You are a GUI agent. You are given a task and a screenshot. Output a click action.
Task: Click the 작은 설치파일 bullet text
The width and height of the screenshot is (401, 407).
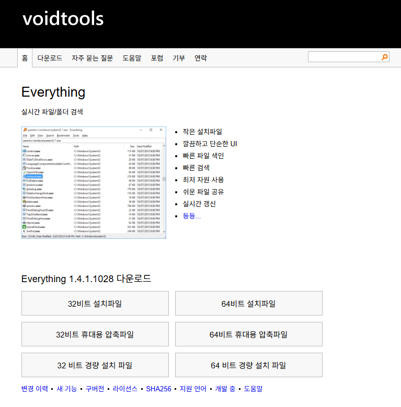[202, 132]
